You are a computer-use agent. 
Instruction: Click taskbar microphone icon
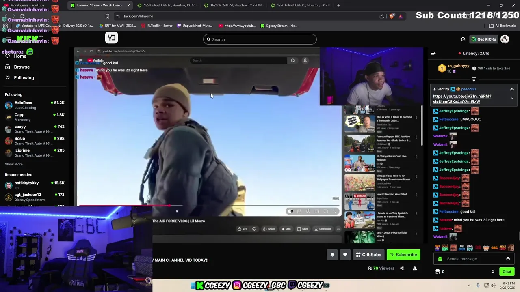[478, 286]
